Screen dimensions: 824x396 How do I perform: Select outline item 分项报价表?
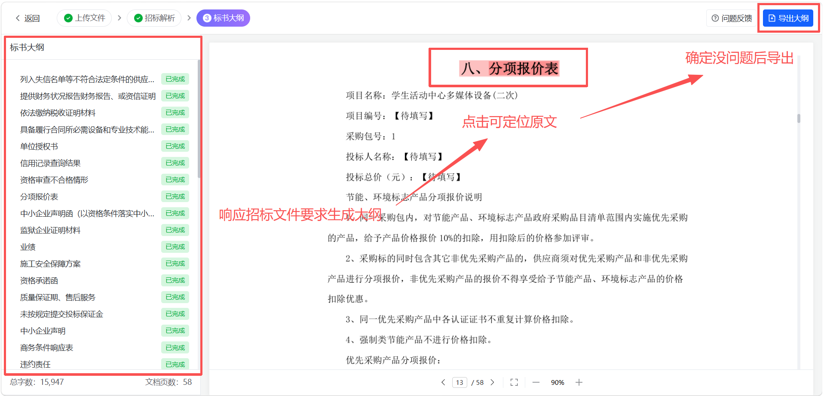click(39, 196)
